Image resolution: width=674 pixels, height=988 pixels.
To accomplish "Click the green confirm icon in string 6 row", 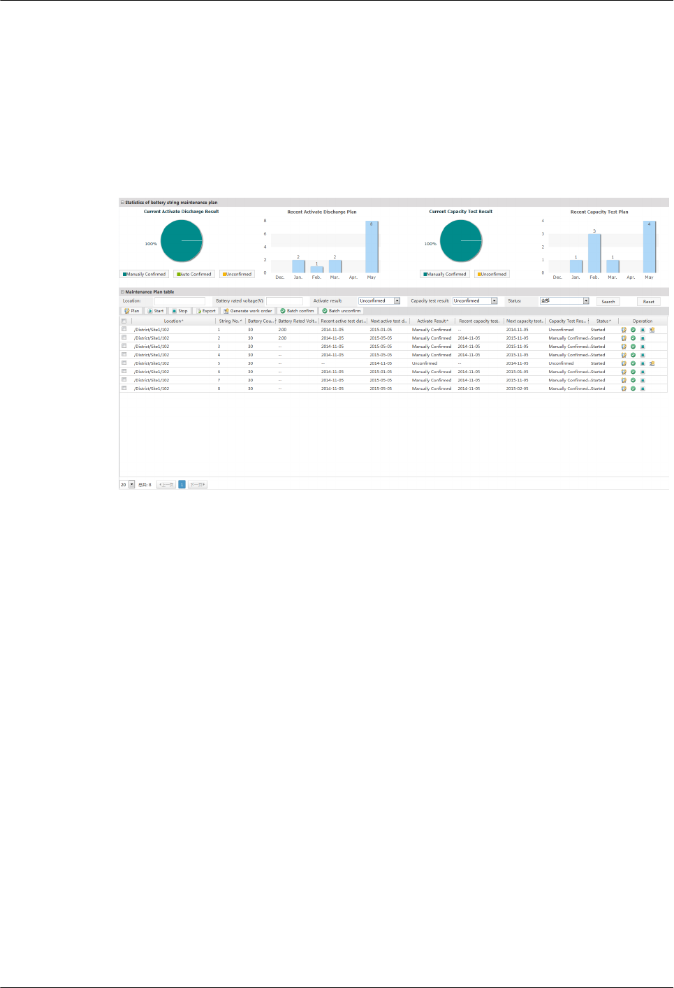I will pyautogui.click(x=633, y=372).
